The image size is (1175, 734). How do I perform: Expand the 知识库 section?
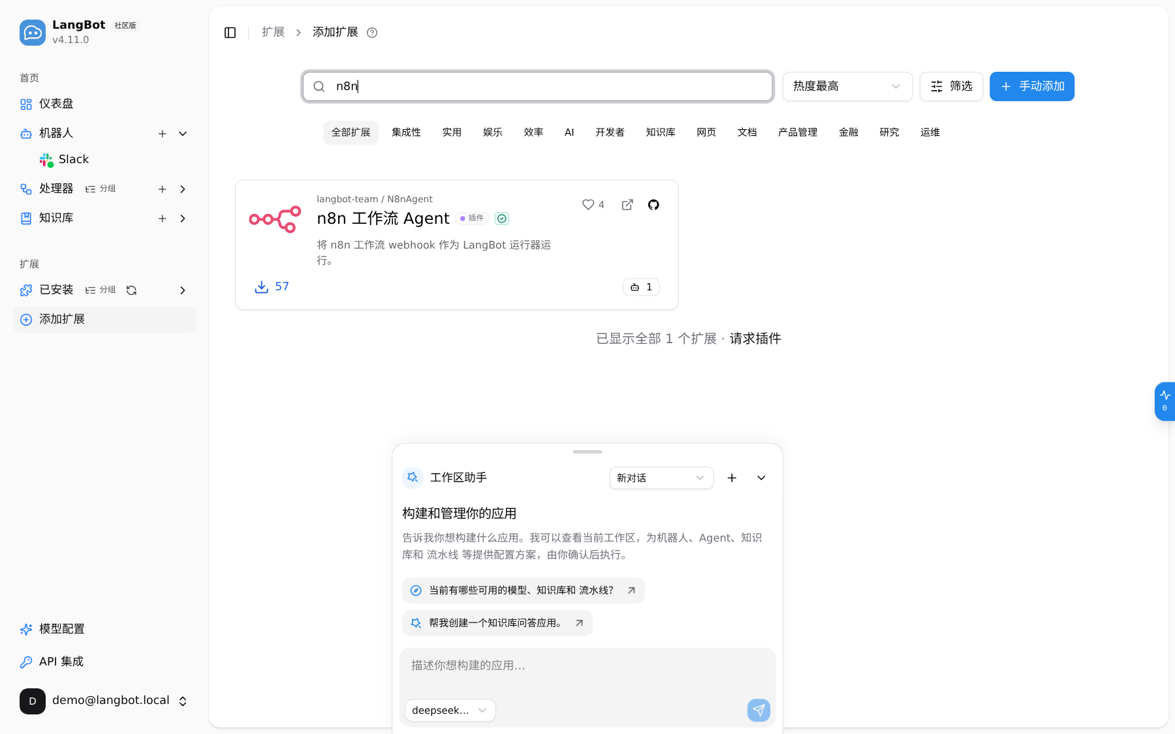183,219
